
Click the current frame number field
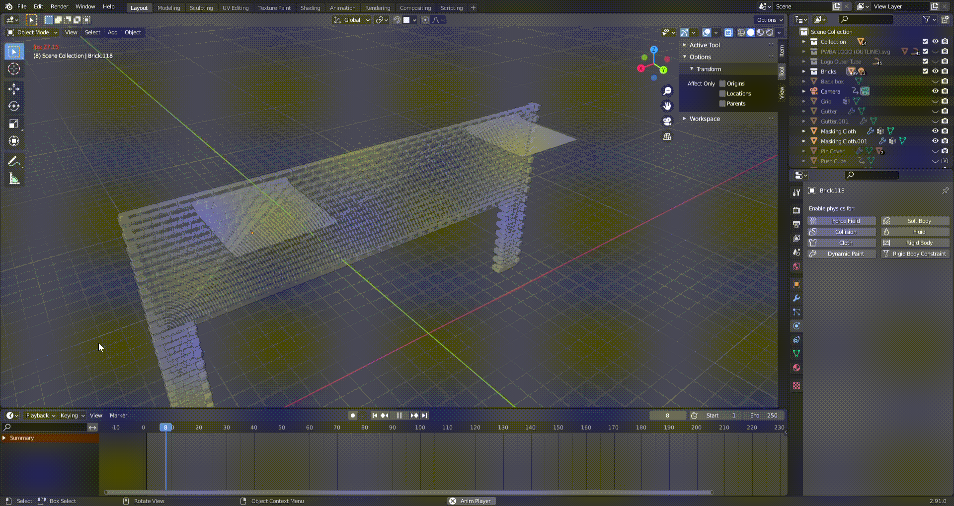668,415
